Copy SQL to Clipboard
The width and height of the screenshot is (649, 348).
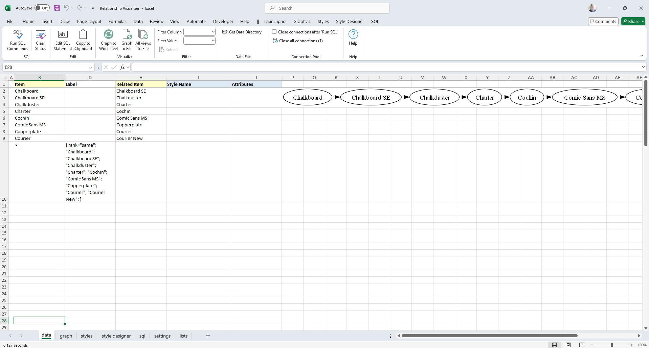(x=83, y=40)
